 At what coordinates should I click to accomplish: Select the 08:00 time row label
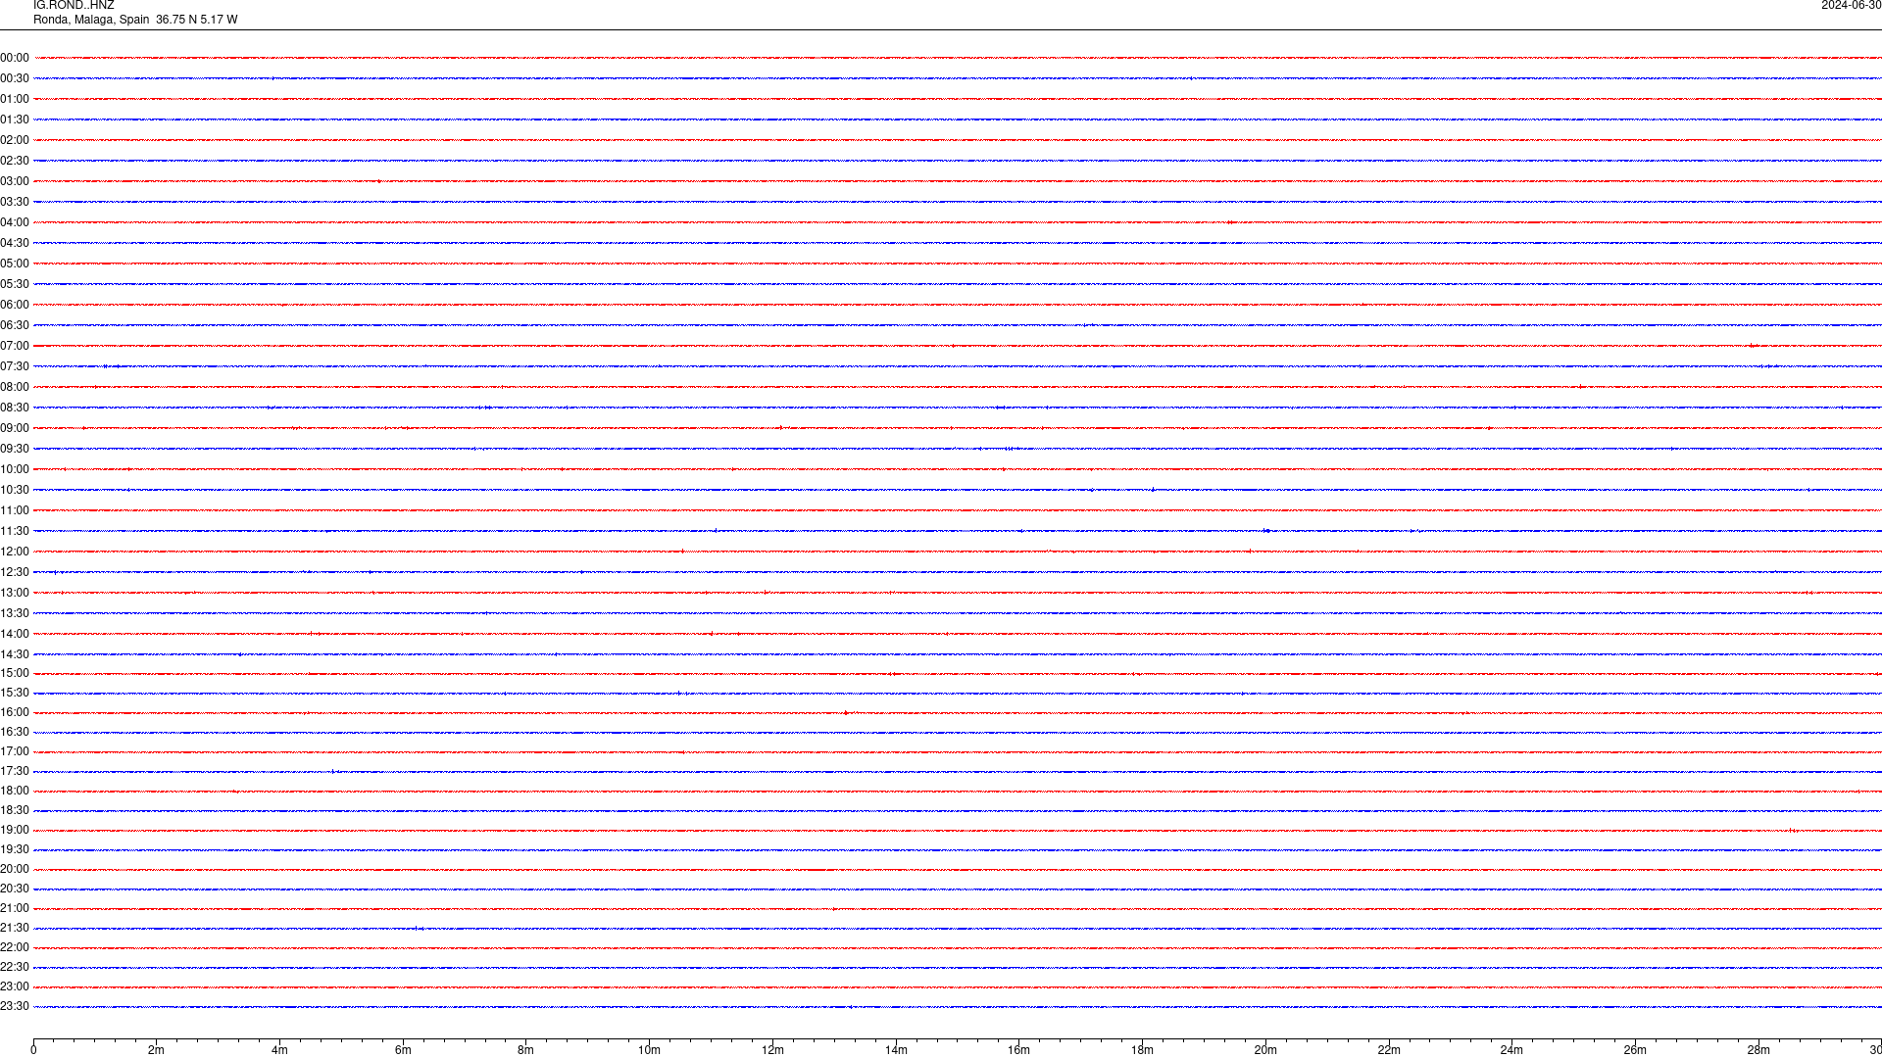15,387
